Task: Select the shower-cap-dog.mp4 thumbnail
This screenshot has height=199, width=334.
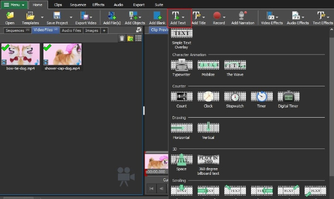Action: click(62, 54)
